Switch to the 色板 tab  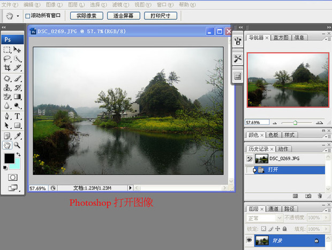[x=273, y=135]
